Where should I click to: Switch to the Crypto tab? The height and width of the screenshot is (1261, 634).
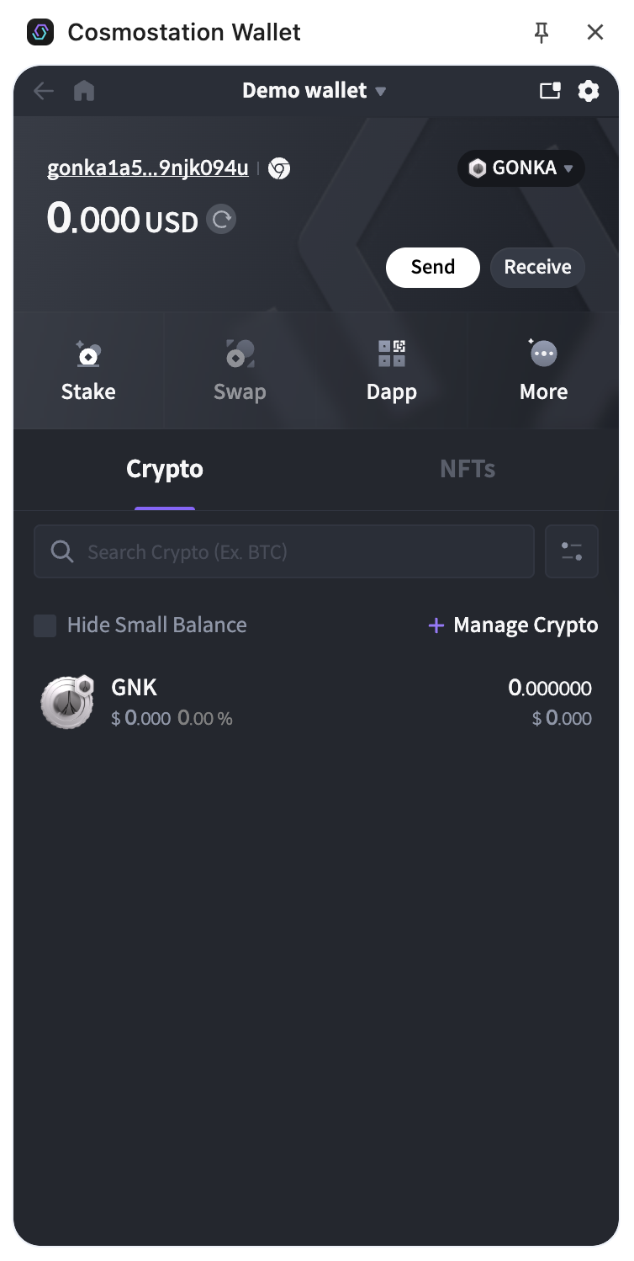tap(165, 469)
